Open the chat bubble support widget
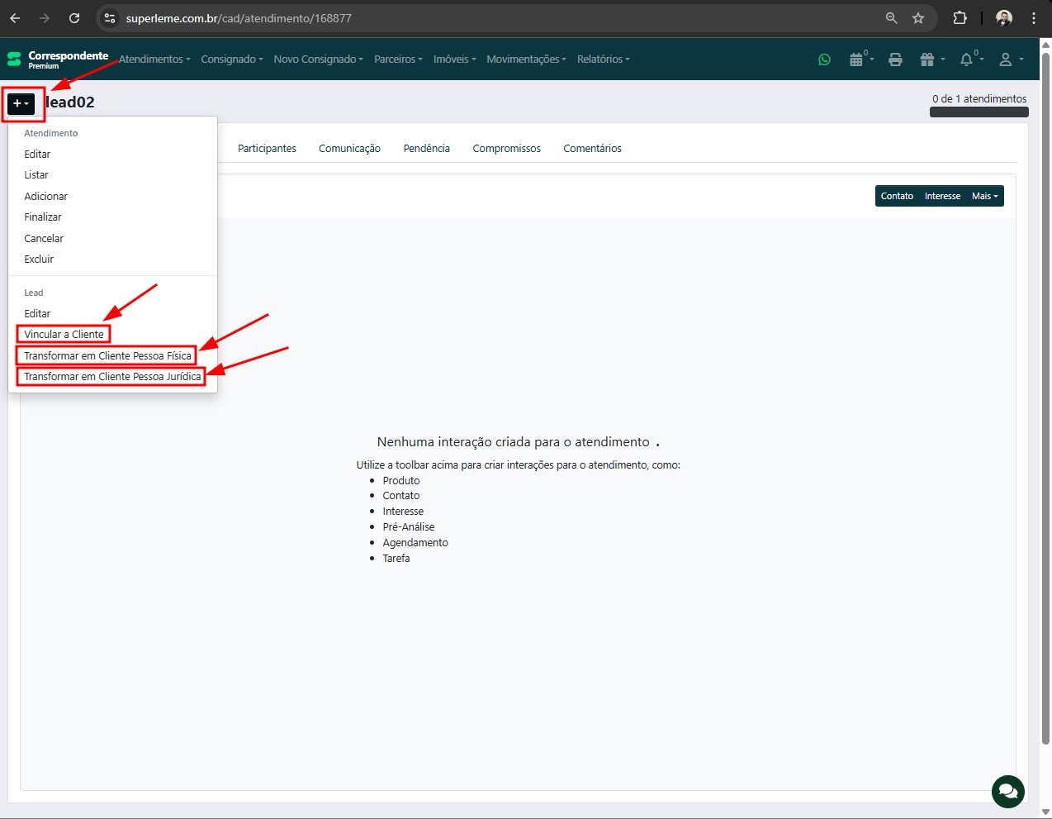The height and width of the screenshot is (819, 1052). pyautogui.click(x=1007, y=791)
